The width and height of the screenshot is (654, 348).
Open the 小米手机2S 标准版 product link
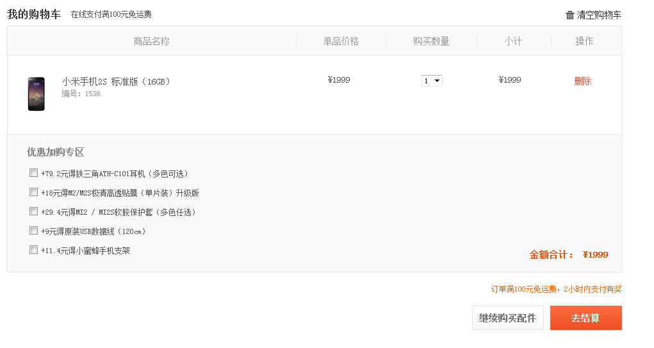(116, 81)
